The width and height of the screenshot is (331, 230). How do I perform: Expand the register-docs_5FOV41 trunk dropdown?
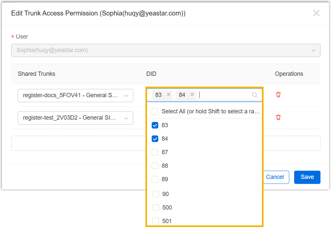(75, 95)
